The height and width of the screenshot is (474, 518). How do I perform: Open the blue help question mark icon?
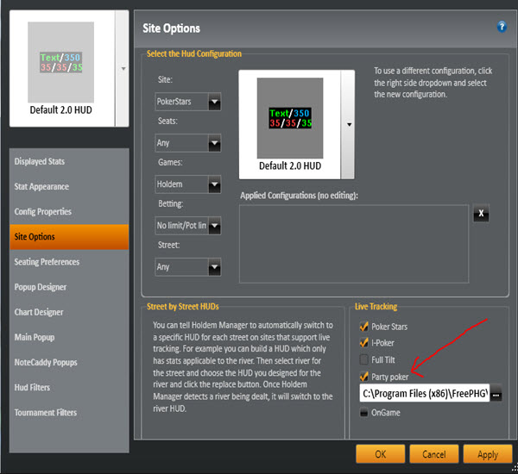502,27
